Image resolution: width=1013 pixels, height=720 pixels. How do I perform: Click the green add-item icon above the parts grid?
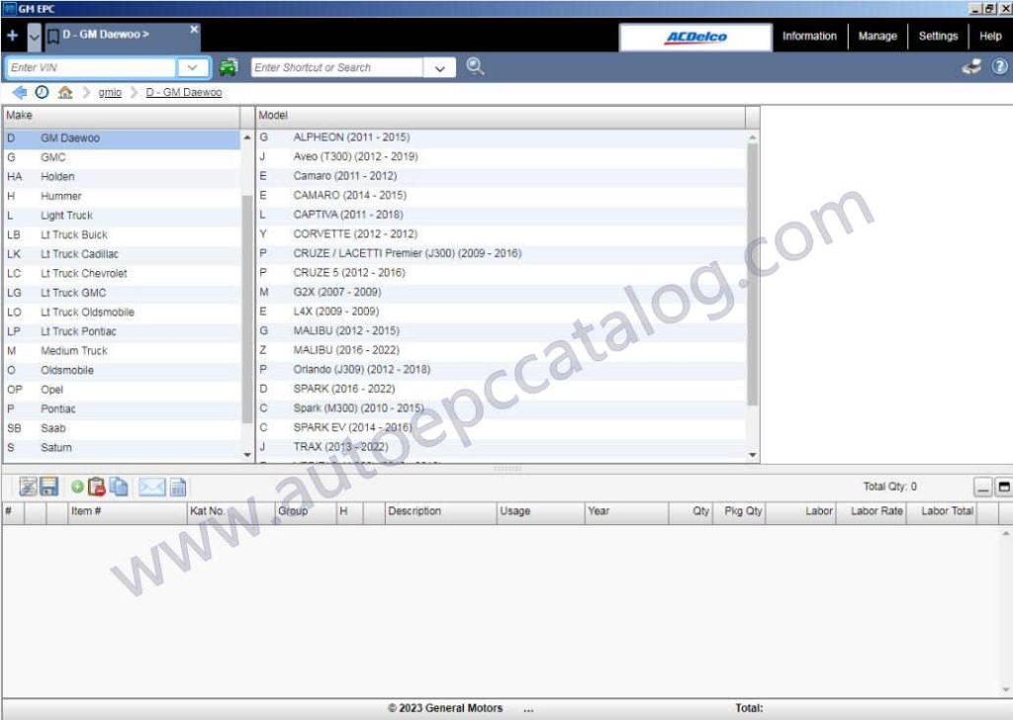pyautogui.click(x=75, y=485)
